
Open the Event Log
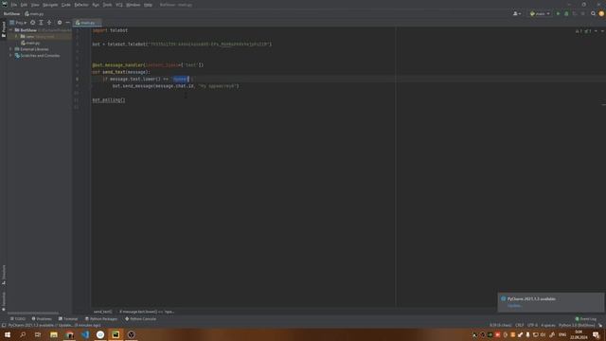[586, 318]
